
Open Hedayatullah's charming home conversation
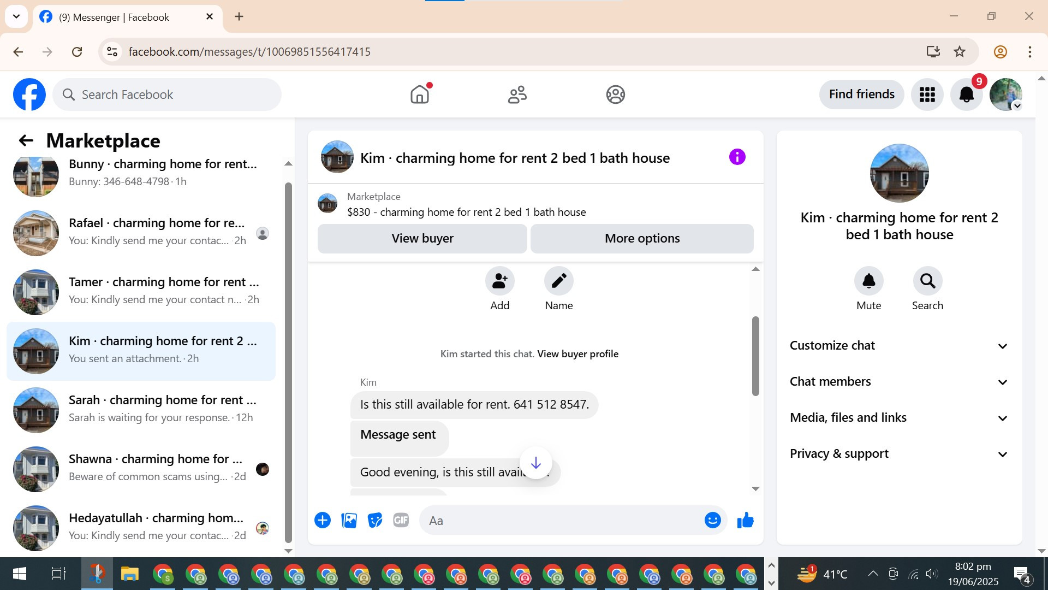[141, 528]
